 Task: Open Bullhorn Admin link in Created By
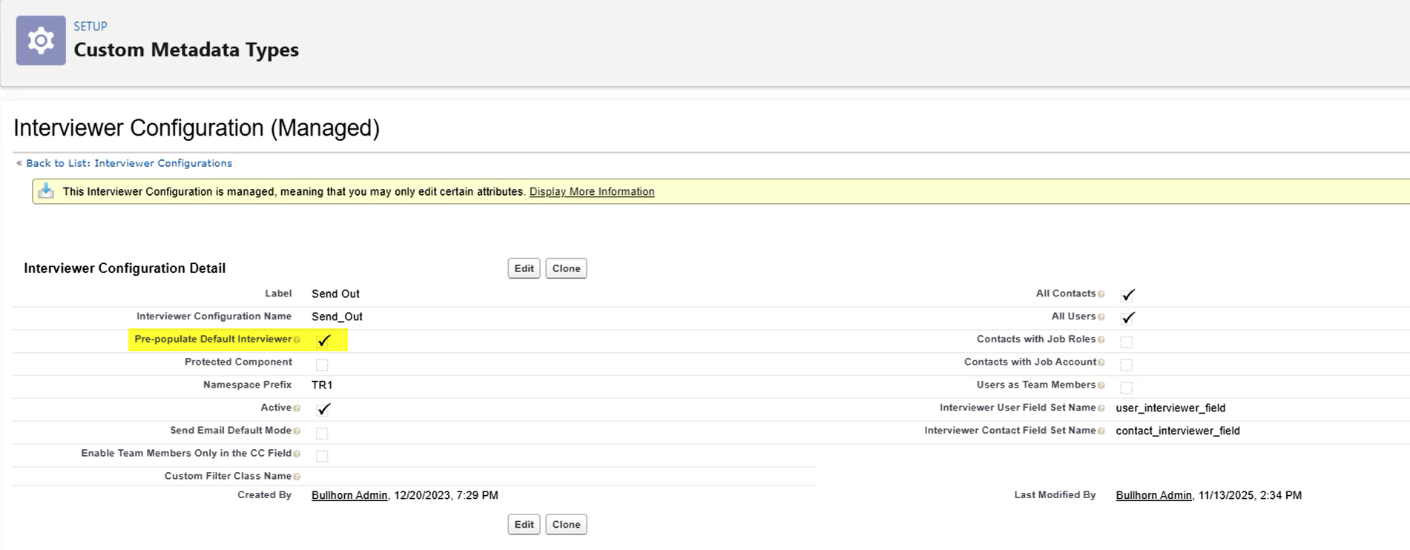coord(349,495)
